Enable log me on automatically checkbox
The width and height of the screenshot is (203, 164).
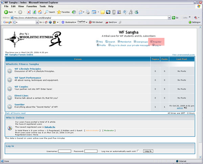[x=138, y=151]
